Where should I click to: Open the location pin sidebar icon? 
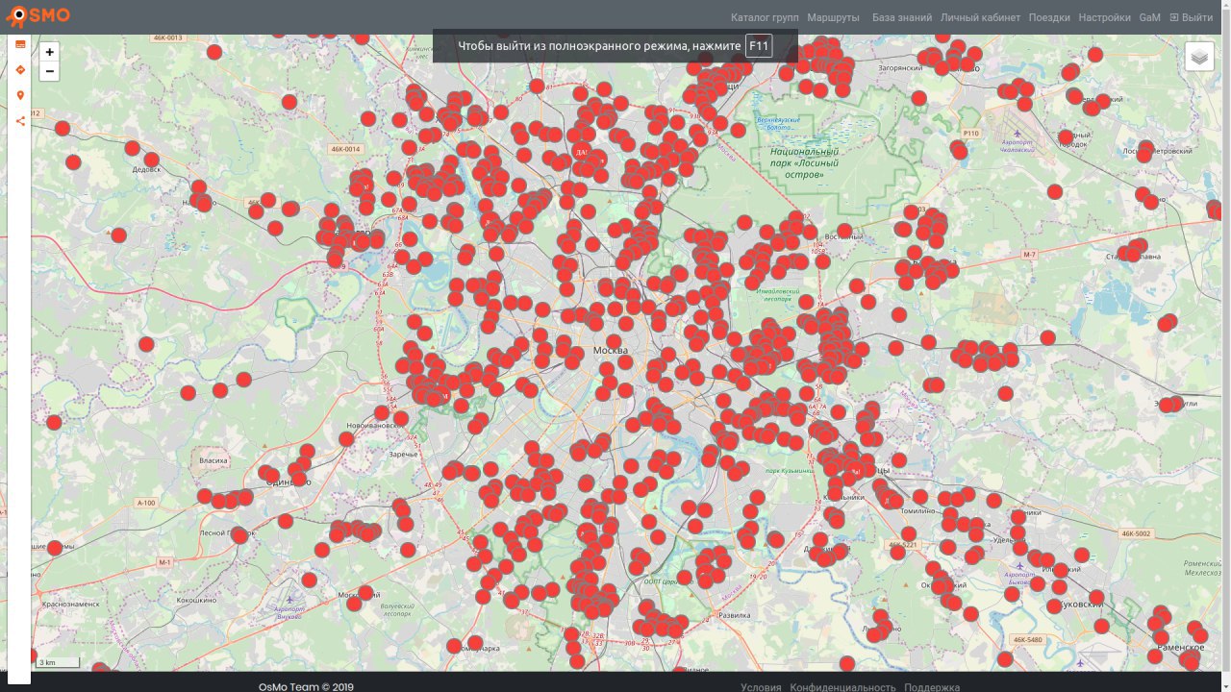click(x=20, y=96)
